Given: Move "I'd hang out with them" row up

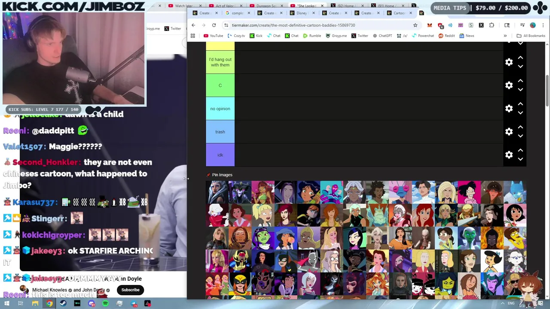Looking at the screenshot, I should pyautogui.click(x=520, y=58).
